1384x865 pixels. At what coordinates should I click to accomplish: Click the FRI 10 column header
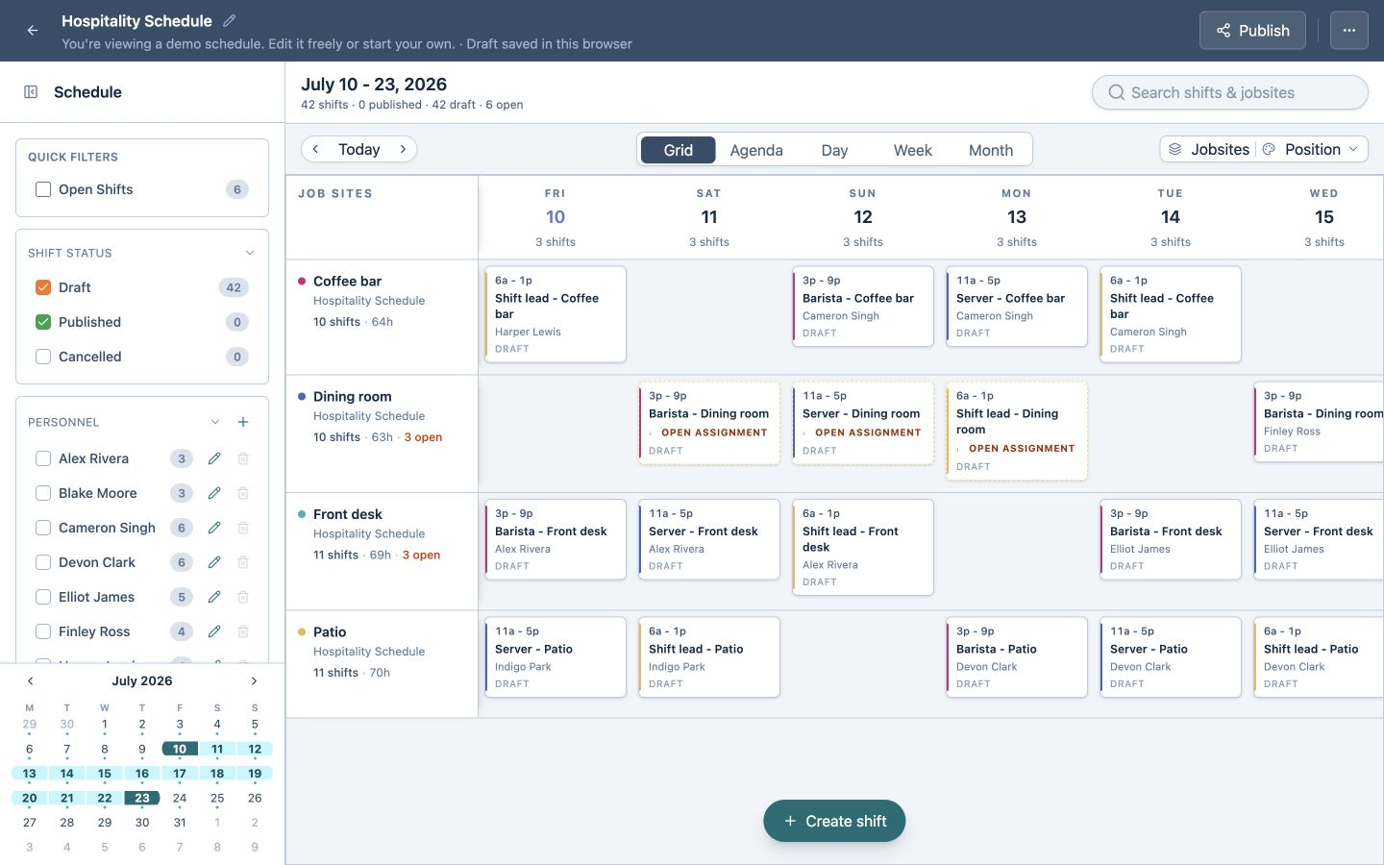pyautogui.click(x=556, y=217)
